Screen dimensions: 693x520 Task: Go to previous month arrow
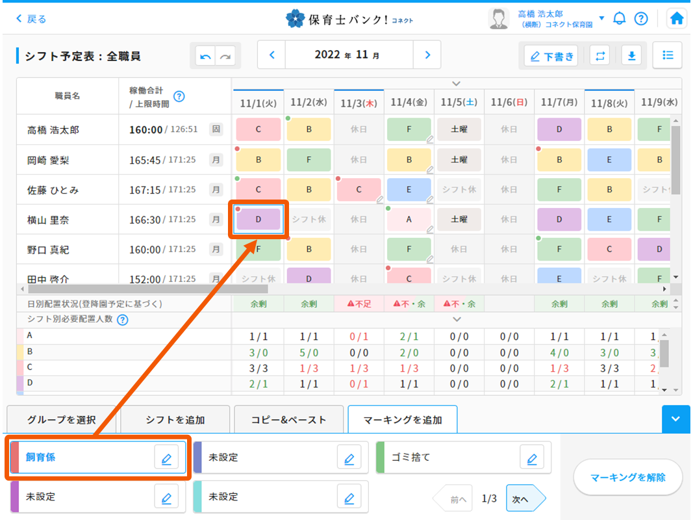point(271,55)
